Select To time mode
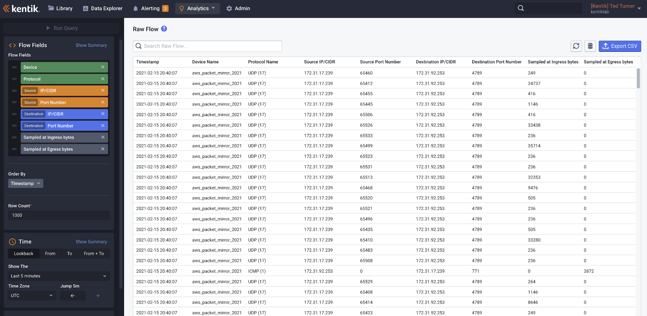The height and width of the screenshot is (316, 647). (70, 254)
